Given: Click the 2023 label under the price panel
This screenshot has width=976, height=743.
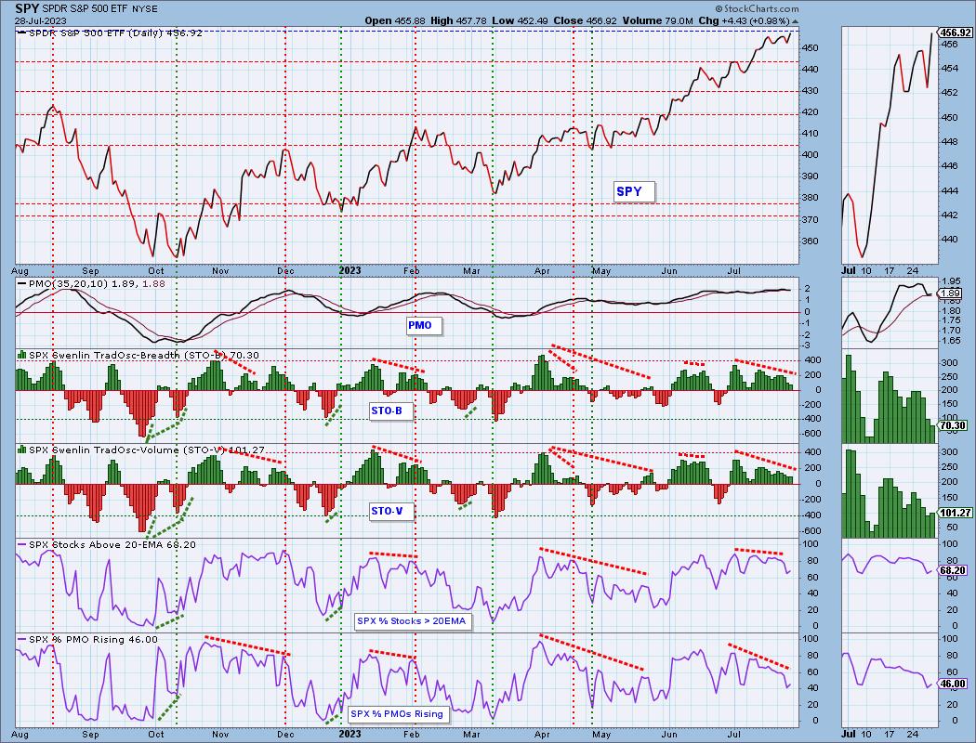Looking at the screenshot, I should [x=350, y=270].
